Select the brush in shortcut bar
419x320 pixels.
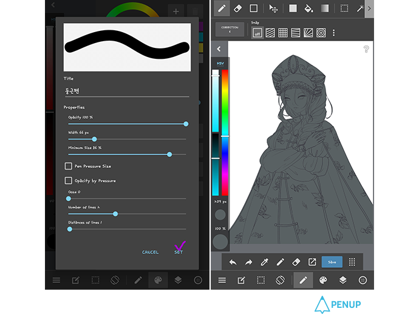pyautogui.click(x=281, y=262)
